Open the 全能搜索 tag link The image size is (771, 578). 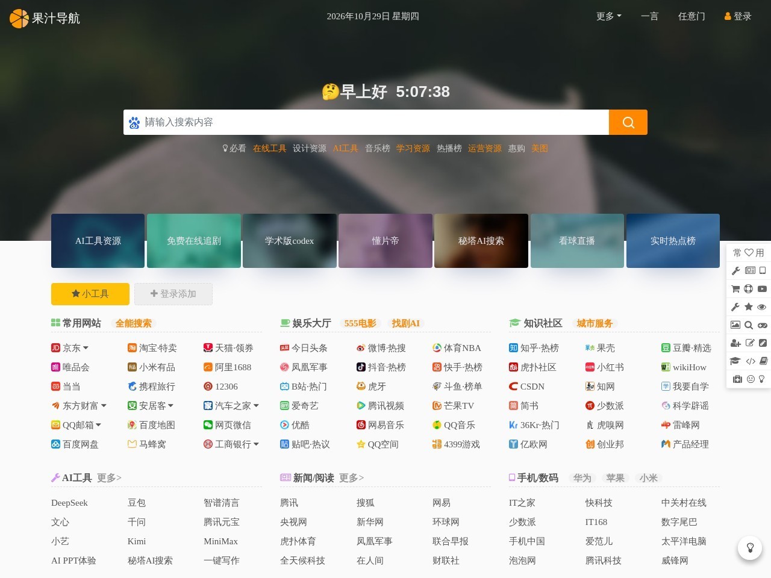(134, 323)
